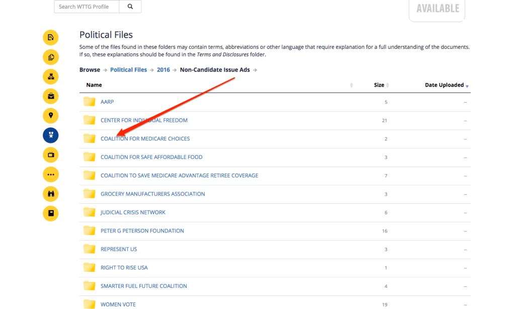Click the Search WTTG Profile field
The image size is (515, 309).
[x=87, y=7]
